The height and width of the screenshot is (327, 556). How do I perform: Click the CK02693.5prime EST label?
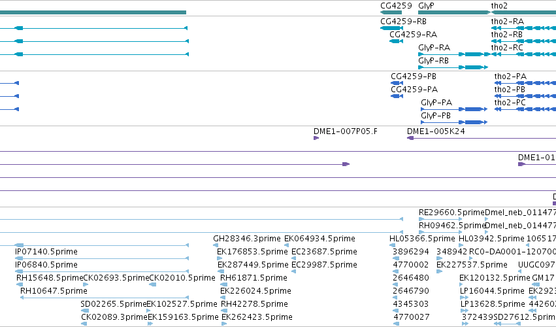116,278
